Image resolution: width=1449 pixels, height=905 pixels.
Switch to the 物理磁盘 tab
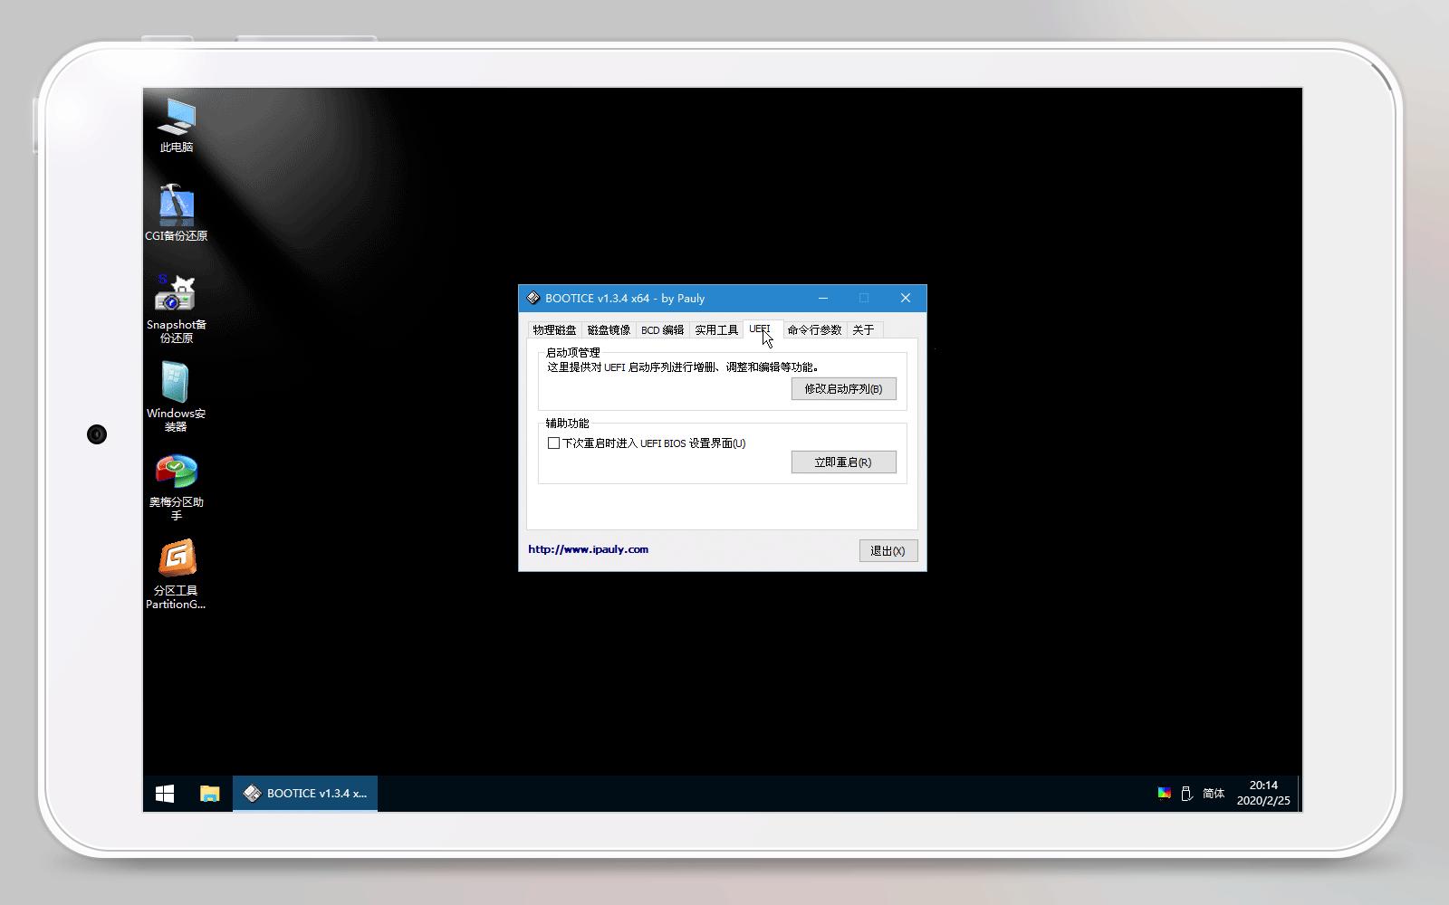[x=553, y=329]
